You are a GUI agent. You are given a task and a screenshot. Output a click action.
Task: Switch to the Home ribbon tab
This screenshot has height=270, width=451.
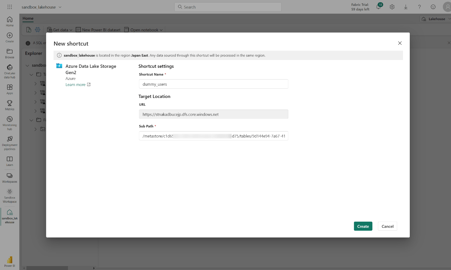click(28, 18)
